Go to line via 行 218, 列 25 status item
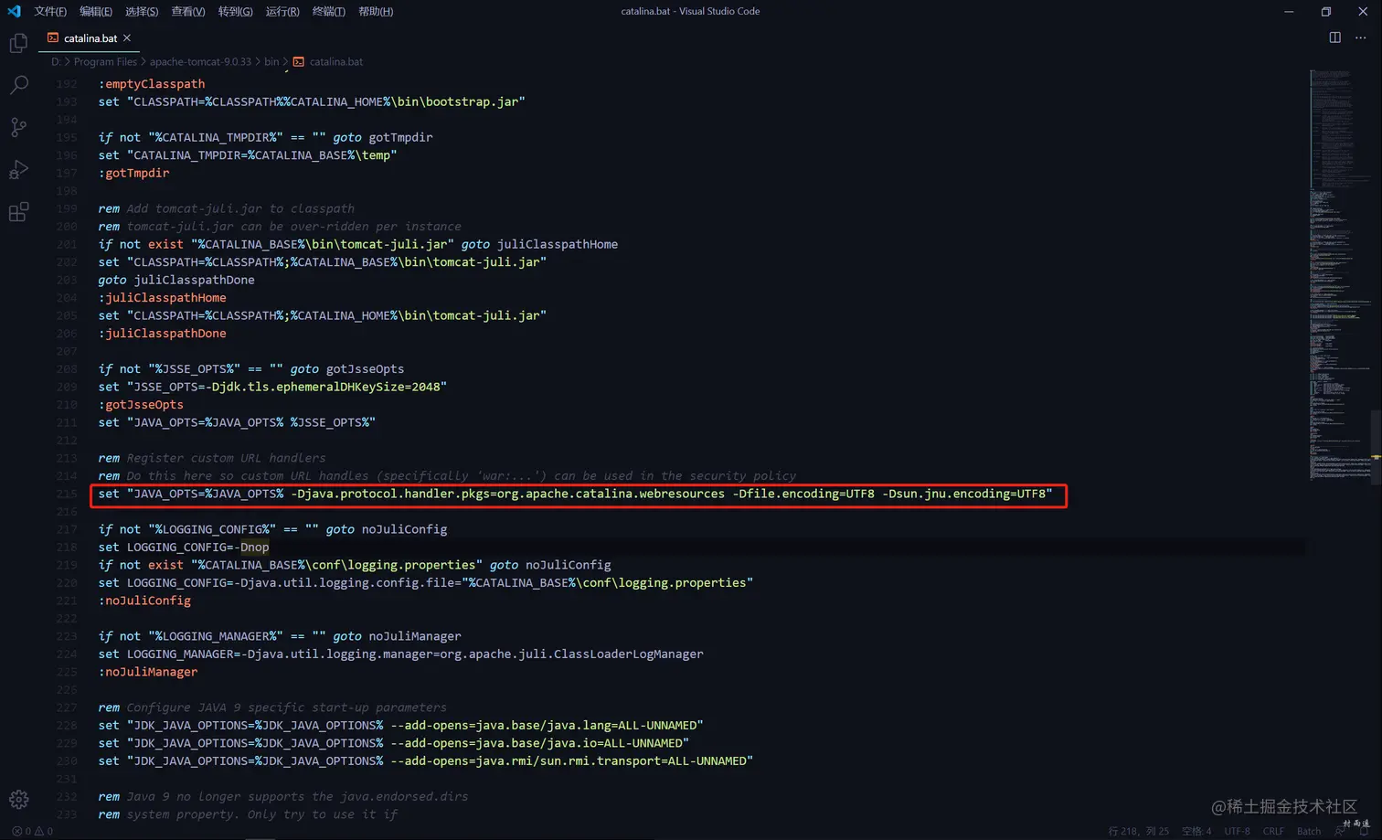This screenshot has height=840, width=1382. (x=1138, y=831)
